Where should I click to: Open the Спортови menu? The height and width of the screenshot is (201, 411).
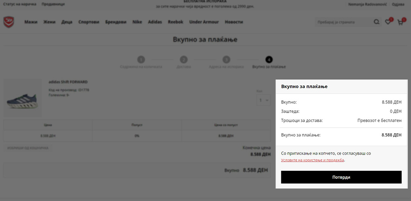[89, 22]
